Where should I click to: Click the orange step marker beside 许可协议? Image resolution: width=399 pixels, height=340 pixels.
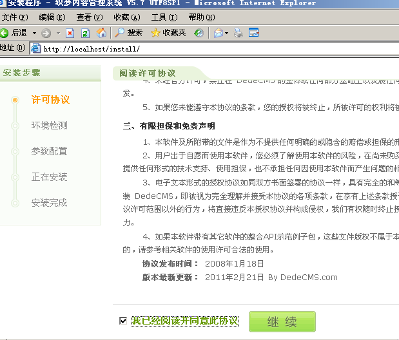point(15,100)
